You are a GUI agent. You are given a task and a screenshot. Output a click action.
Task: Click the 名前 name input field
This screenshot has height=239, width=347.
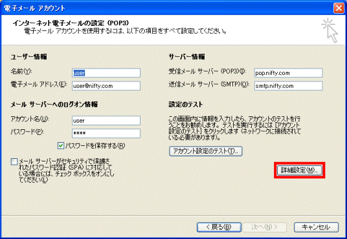pyautogui.click(x=106, y=73)
